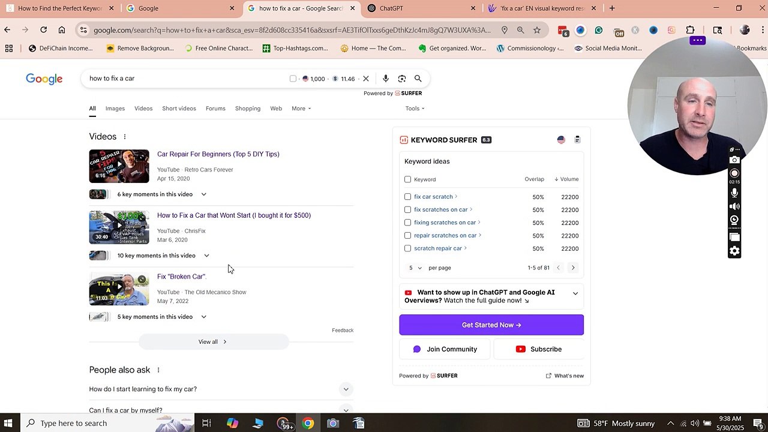The image size is (768, 432).
Task: Click inside the Google search box
Action: point(186,79)
